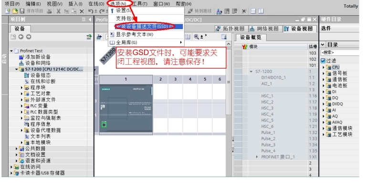This screenshot has width=365, height=184.
Task: Switch to the 设备视图 tab
Action: [x=299, y=29]
